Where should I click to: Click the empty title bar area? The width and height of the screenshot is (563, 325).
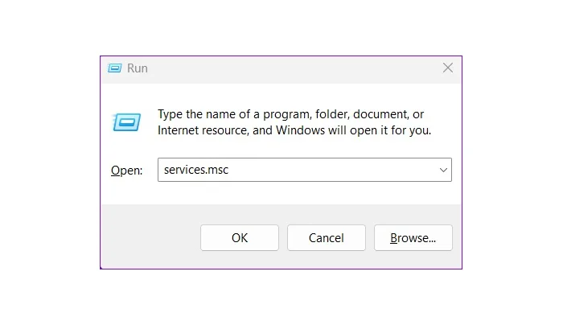(290, 68)
